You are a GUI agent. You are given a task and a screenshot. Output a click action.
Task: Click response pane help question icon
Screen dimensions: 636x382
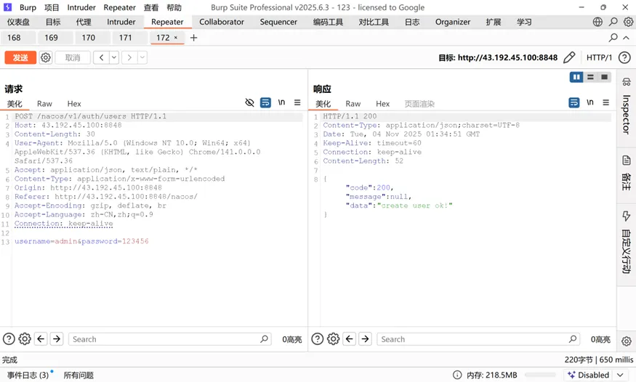[x=317, y=339]
